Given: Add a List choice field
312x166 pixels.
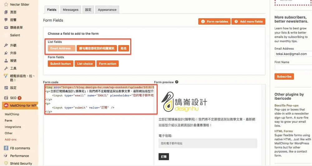Looking at the screenshot, I should (x=85, y=64).
